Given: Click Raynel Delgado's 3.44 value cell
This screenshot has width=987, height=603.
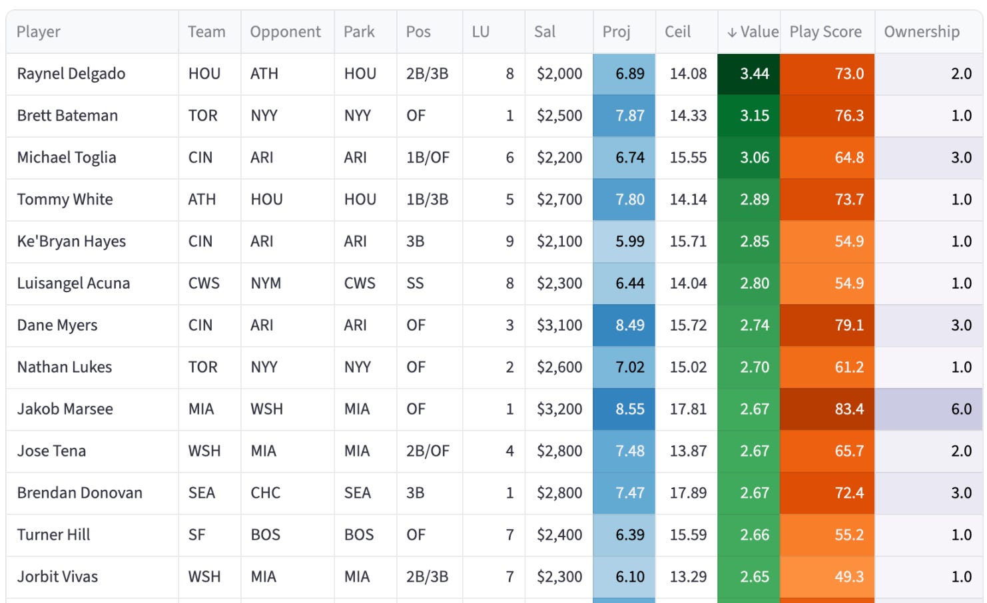Looking at the screenshot, I should [x=749, y=74].
